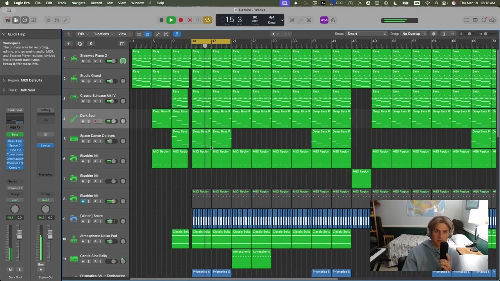Adjust the vertical zoom slider
Screen dimensions: 500x281
[470, 34]
